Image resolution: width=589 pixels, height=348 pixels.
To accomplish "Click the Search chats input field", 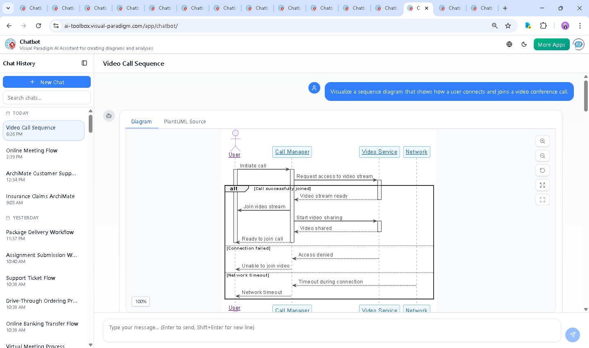I will coord(47,98).
